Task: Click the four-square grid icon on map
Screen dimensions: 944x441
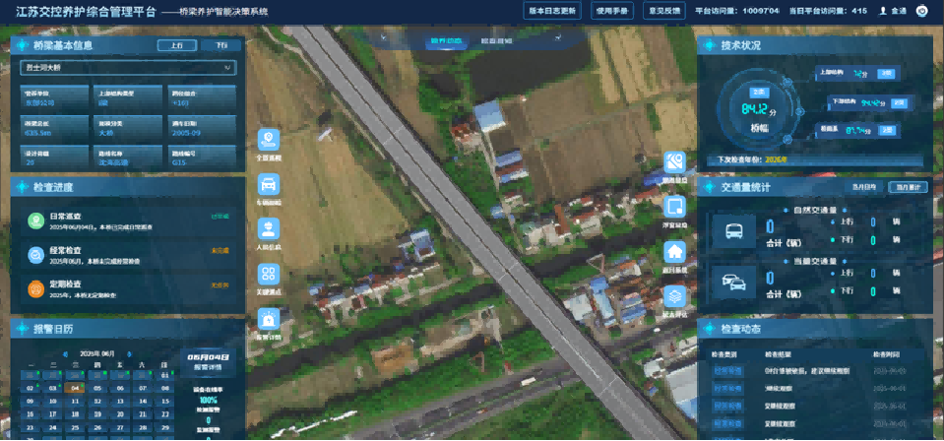Action: [269, 273]
